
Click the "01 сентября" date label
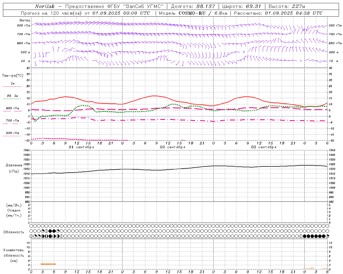tap(81, 147)
